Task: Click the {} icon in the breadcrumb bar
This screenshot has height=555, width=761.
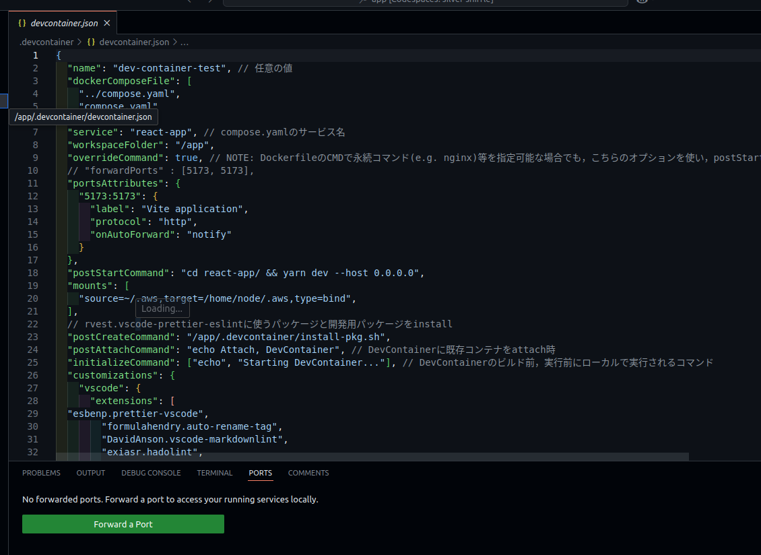Action: pos(90,42)
